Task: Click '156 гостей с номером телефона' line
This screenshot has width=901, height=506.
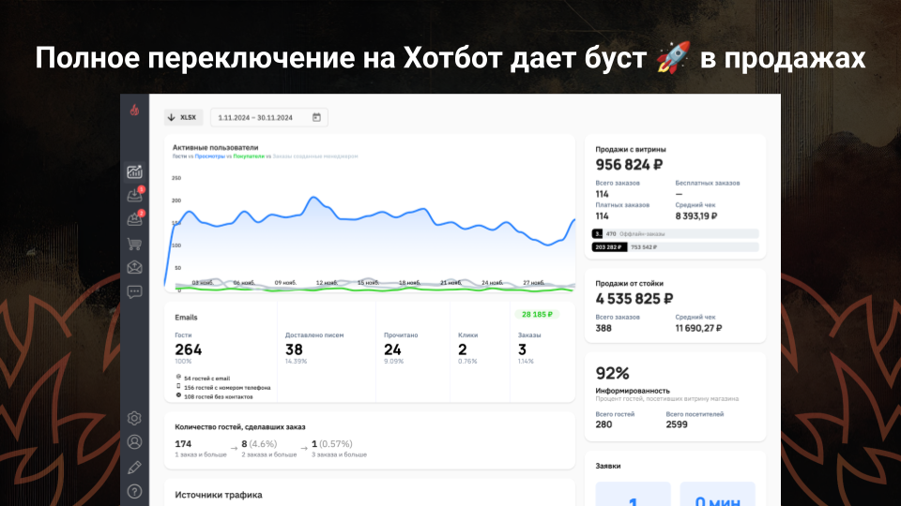Action: click(x=223, y=388)
